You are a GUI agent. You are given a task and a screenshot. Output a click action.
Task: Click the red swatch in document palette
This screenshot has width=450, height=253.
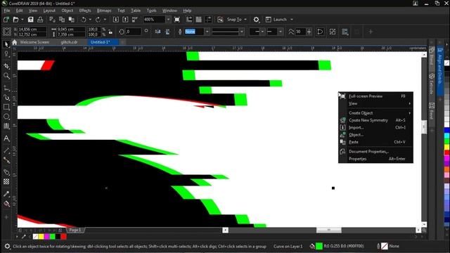pos(63,237)
